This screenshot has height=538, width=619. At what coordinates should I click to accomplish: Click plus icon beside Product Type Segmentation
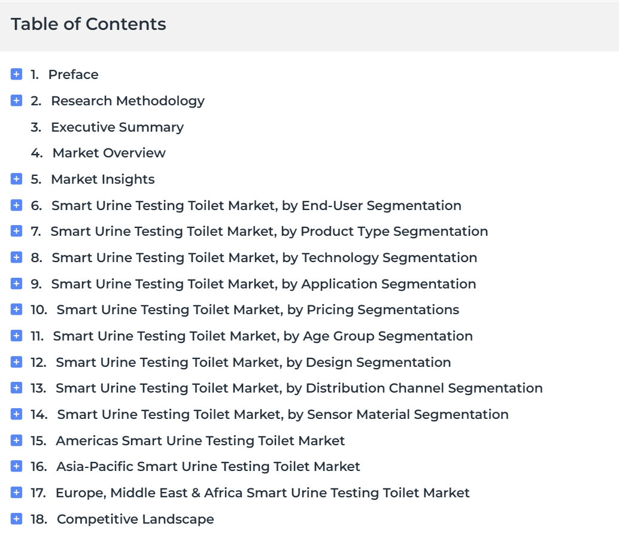pyautogui.click(x=16, y=231)
